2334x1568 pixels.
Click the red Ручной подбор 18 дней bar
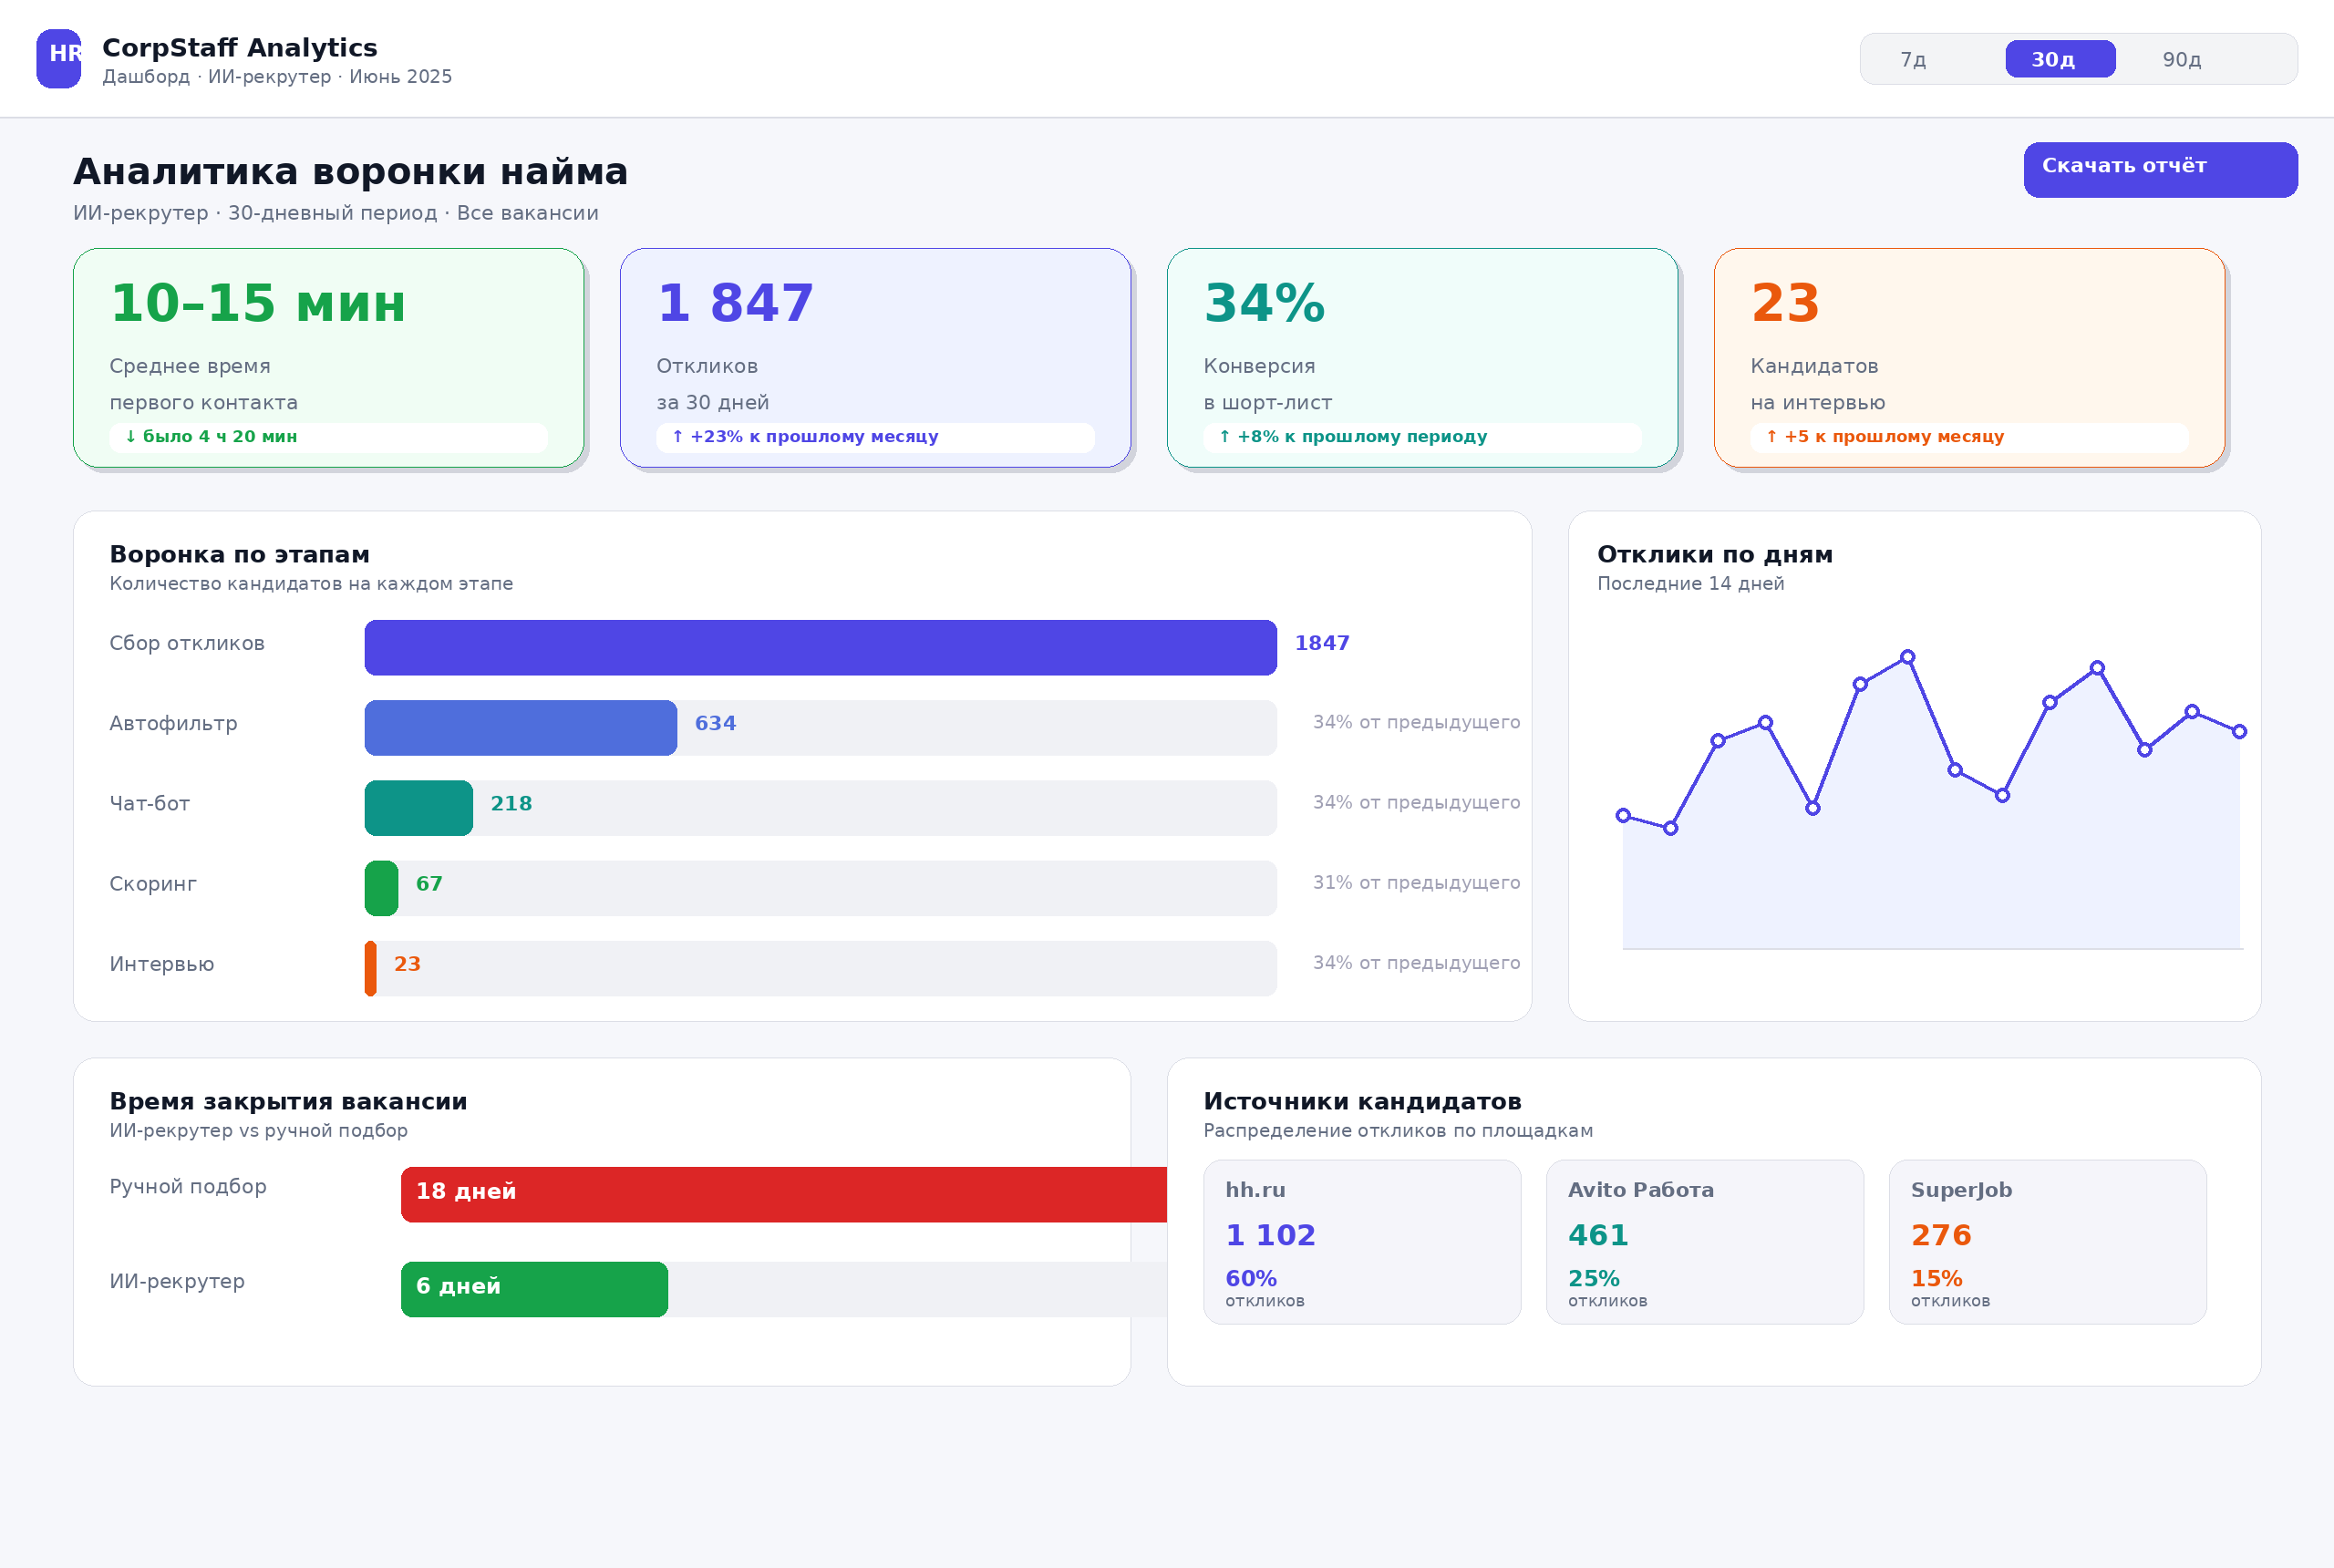click(783, 1194)
